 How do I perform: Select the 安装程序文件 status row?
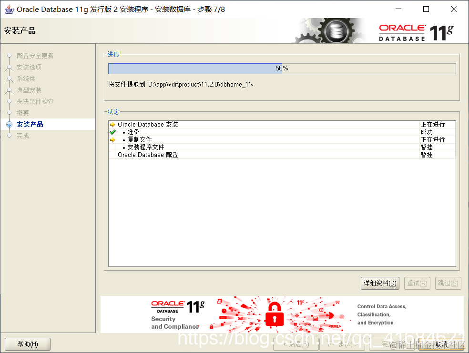coord(282,147)
